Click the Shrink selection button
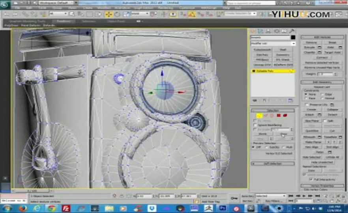 pos(262,134)
